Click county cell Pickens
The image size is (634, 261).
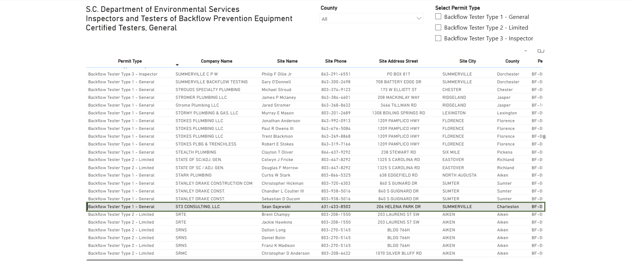tap(505, 152)
